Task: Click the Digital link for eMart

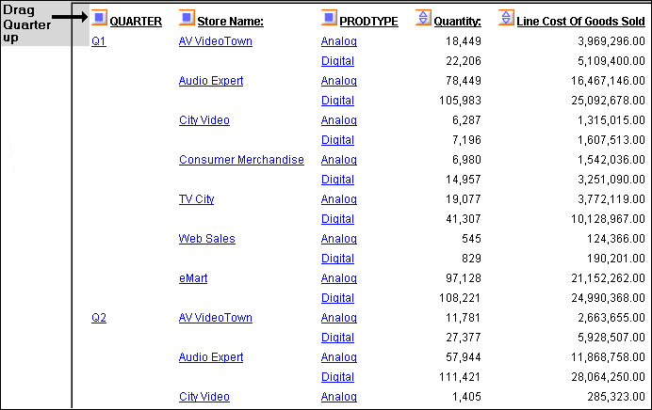Action: coord(337,298)
